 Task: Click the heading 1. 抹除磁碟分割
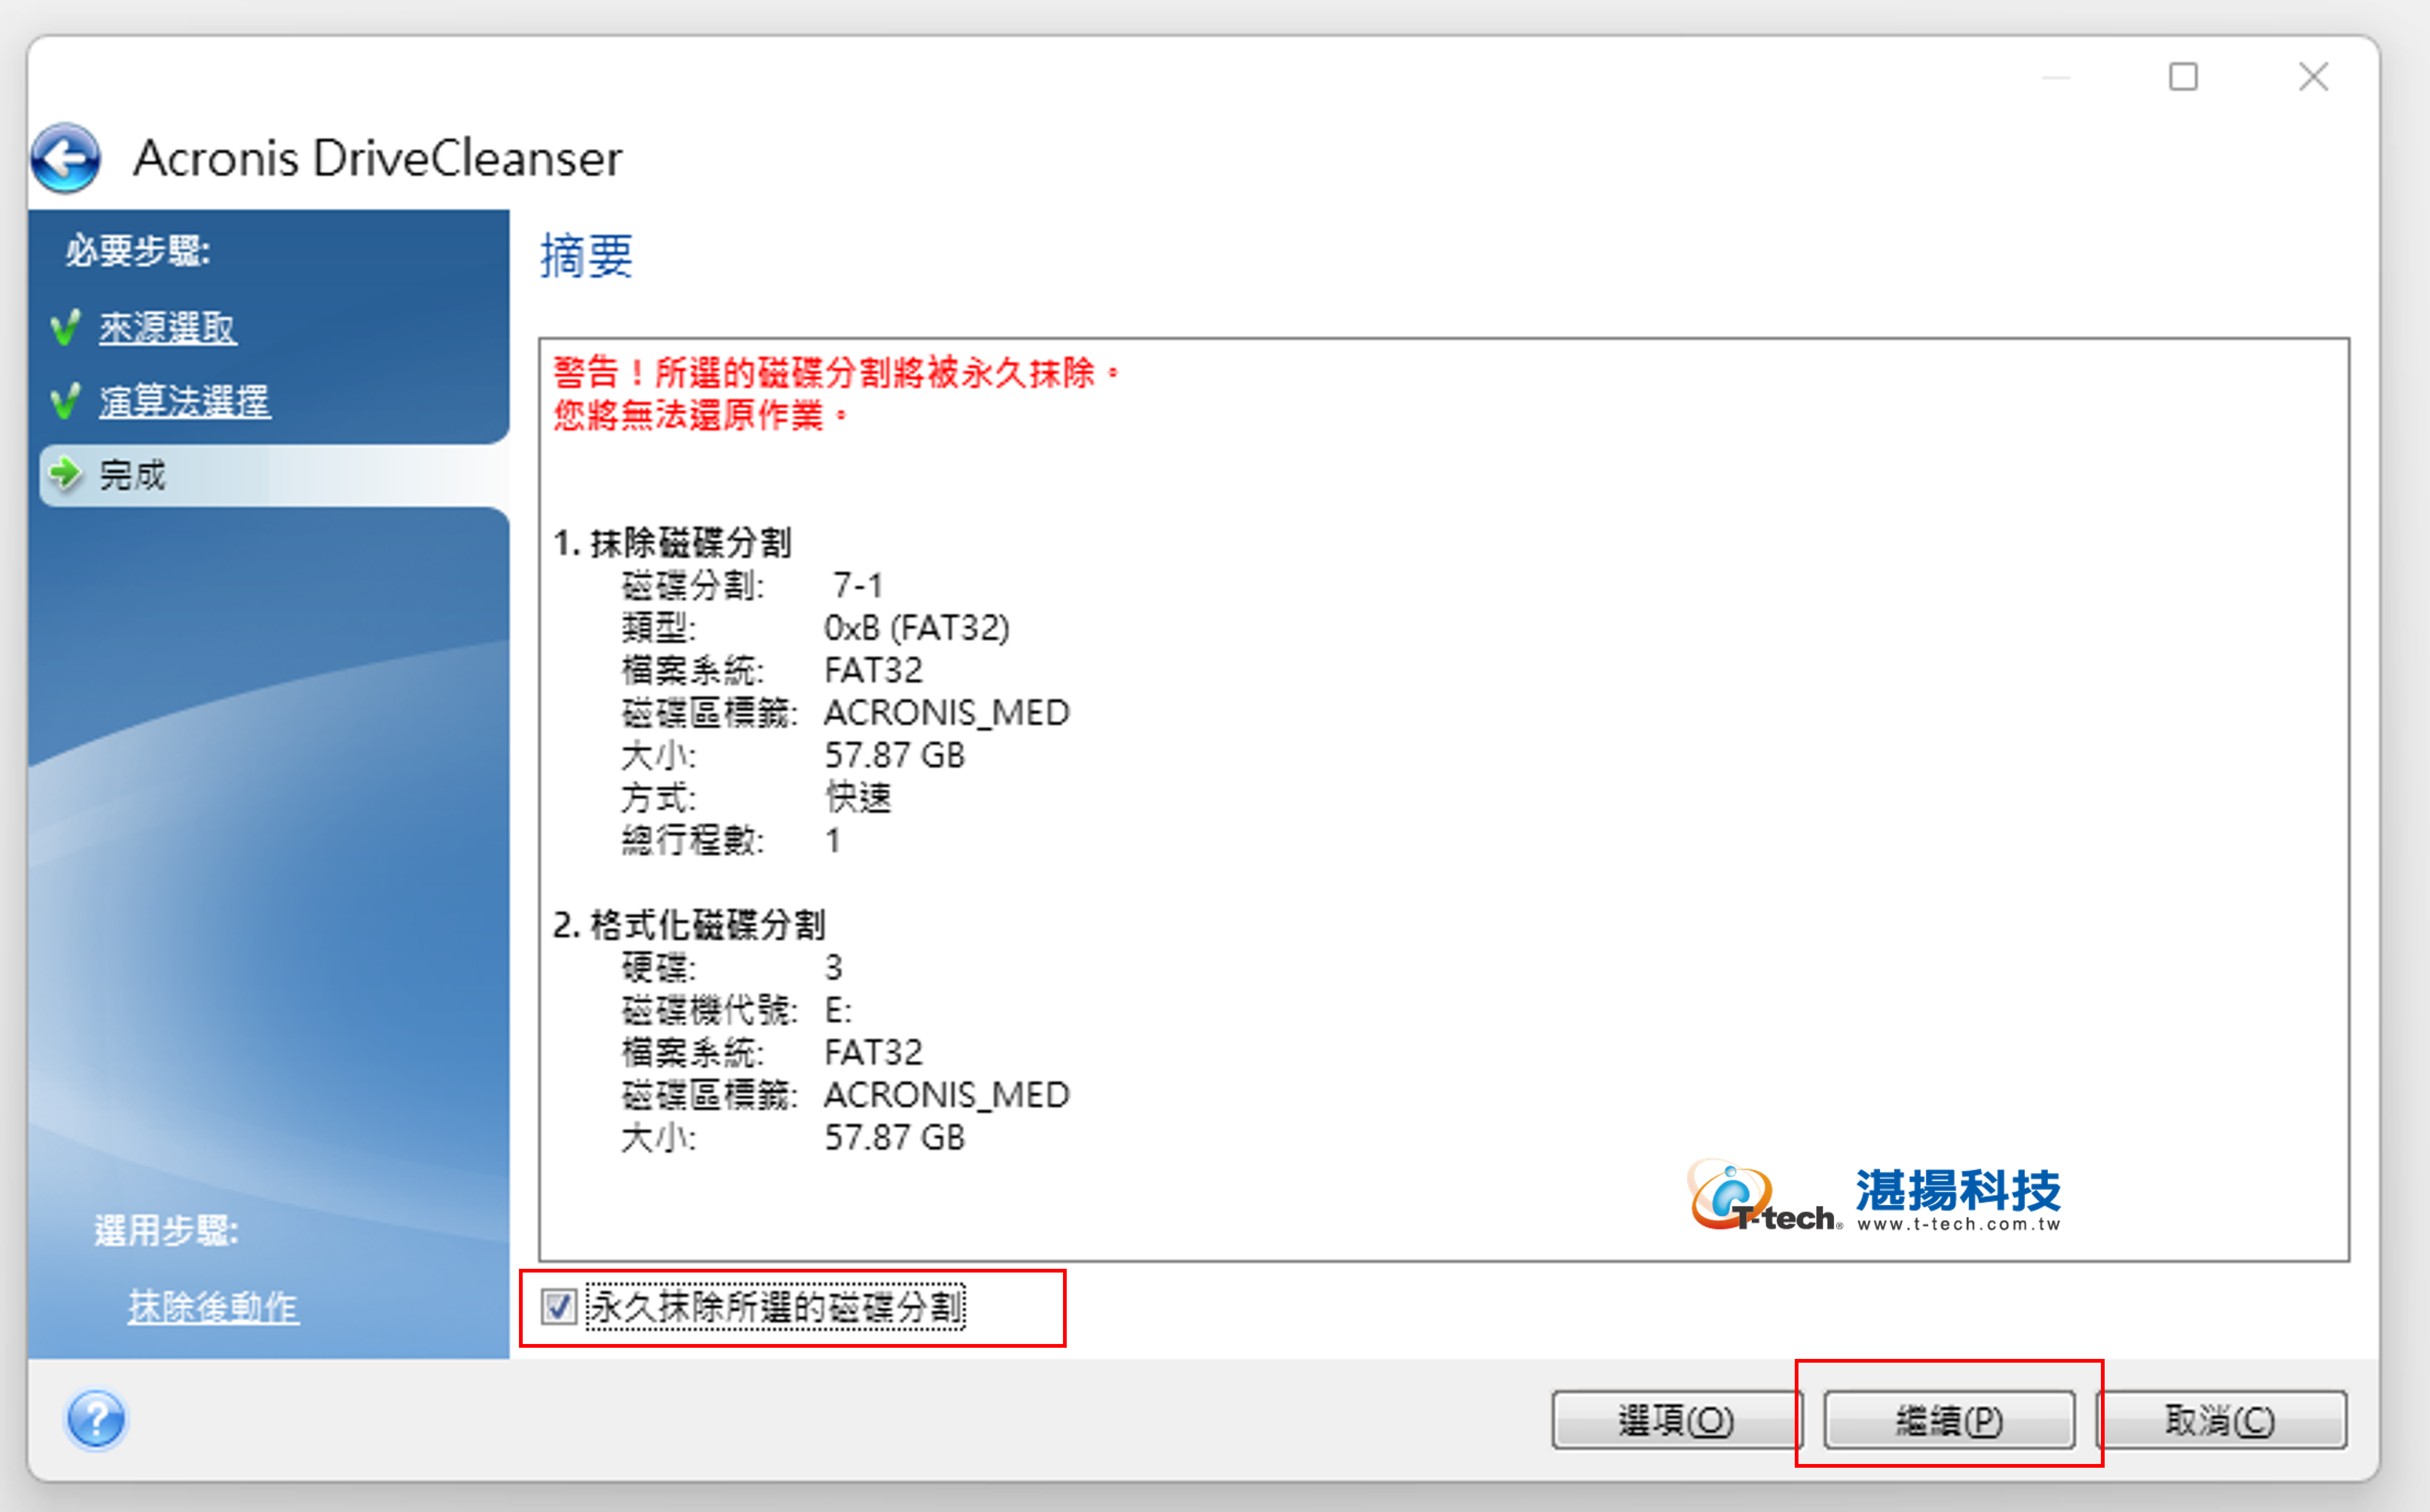point(672,542)
